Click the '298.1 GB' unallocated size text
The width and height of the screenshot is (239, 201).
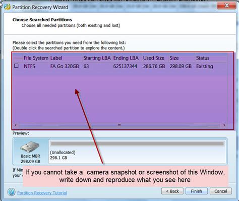point(58,158)
